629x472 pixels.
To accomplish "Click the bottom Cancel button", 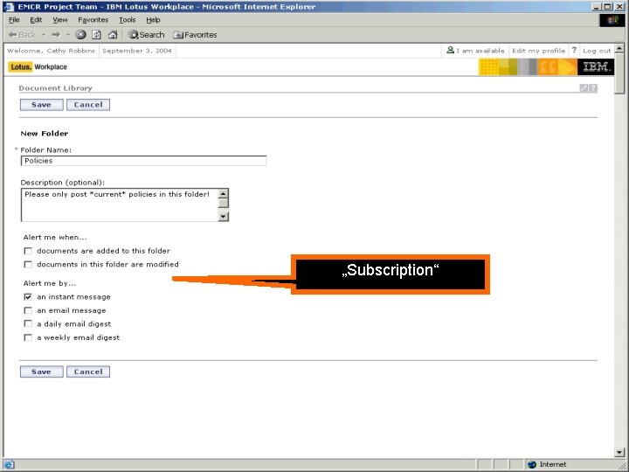I will tap(88, 371).
